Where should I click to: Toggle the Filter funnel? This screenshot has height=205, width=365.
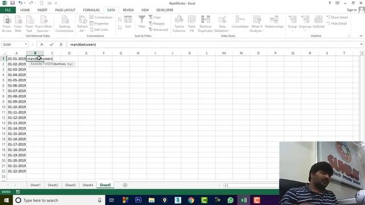click(142, 22)
